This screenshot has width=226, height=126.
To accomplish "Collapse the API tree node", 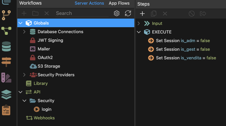I will (21, 92).
